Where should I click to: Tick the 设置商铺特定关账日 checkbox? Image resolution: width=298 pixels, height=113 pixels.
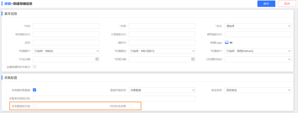pos(34,67)
